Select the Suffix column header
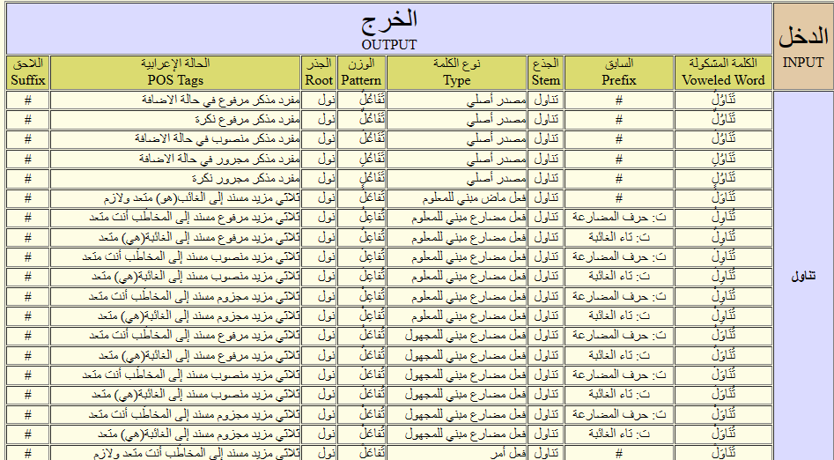Image resolution: width=834 pixels, height=460 pixels. [27, 71]
